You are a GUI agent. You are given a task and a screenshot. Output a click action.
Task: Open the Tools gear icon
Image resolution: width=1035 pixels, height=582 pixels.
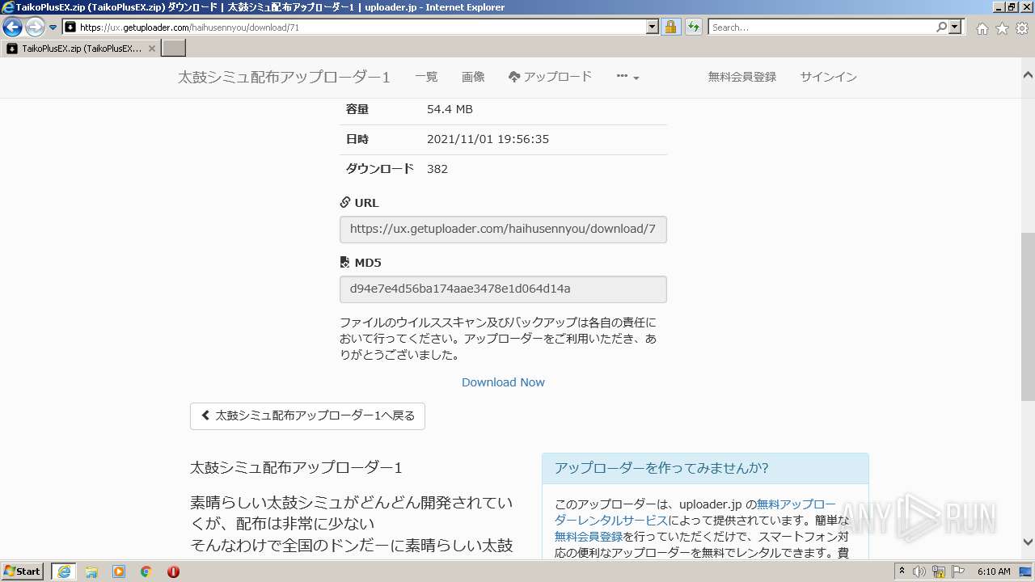tap(1021, 28)
